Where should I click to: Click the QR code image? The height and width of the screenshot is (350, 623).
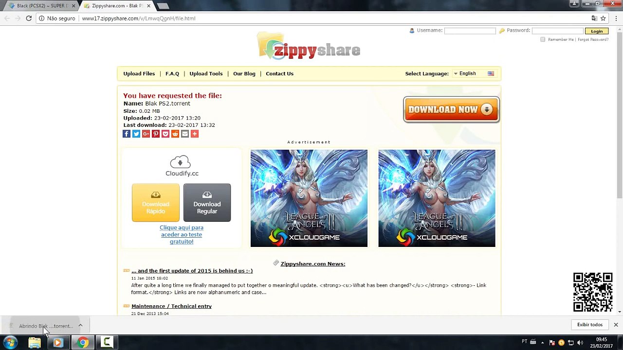tap(593, 292)
